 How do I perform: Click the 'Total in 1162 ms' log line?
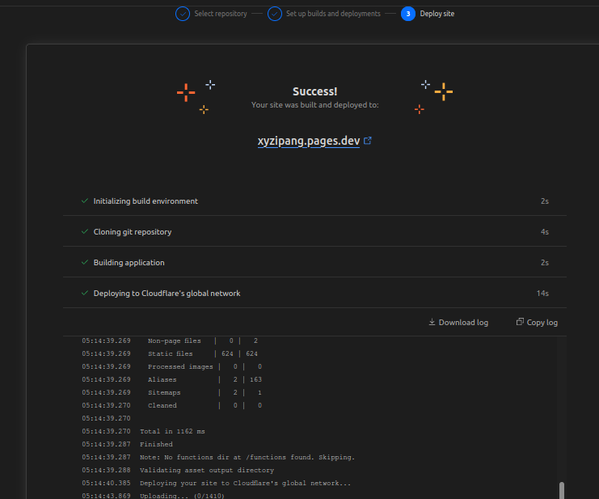point(172,431)
